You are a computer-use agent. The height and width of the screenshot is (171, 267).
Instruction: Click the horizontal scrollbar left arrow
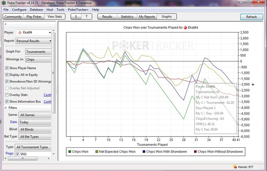click(x=5, y=158)
